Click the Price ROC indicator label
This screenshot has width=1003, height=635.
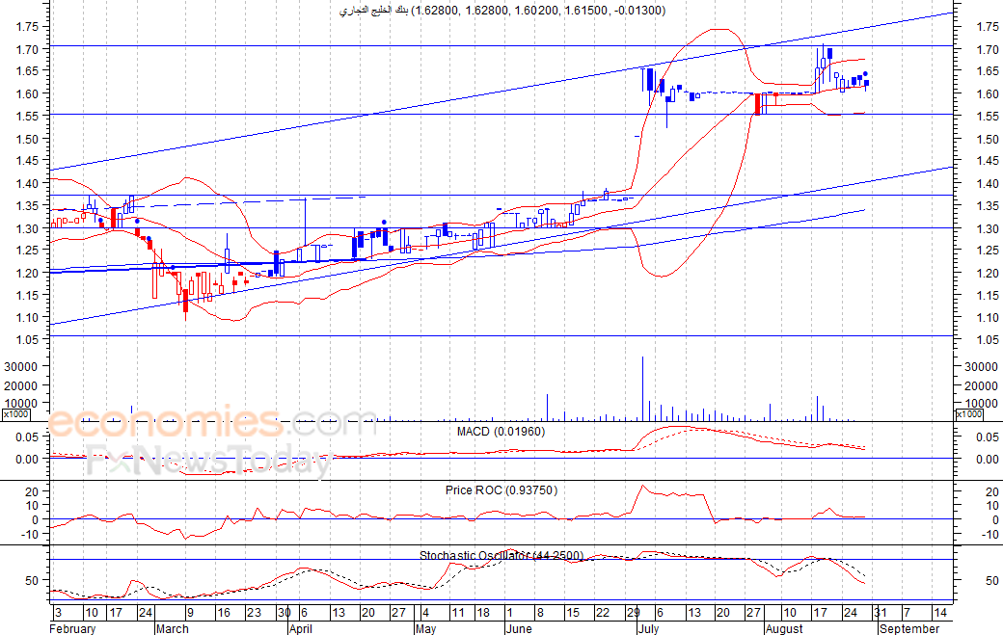(x=501, y=490)
